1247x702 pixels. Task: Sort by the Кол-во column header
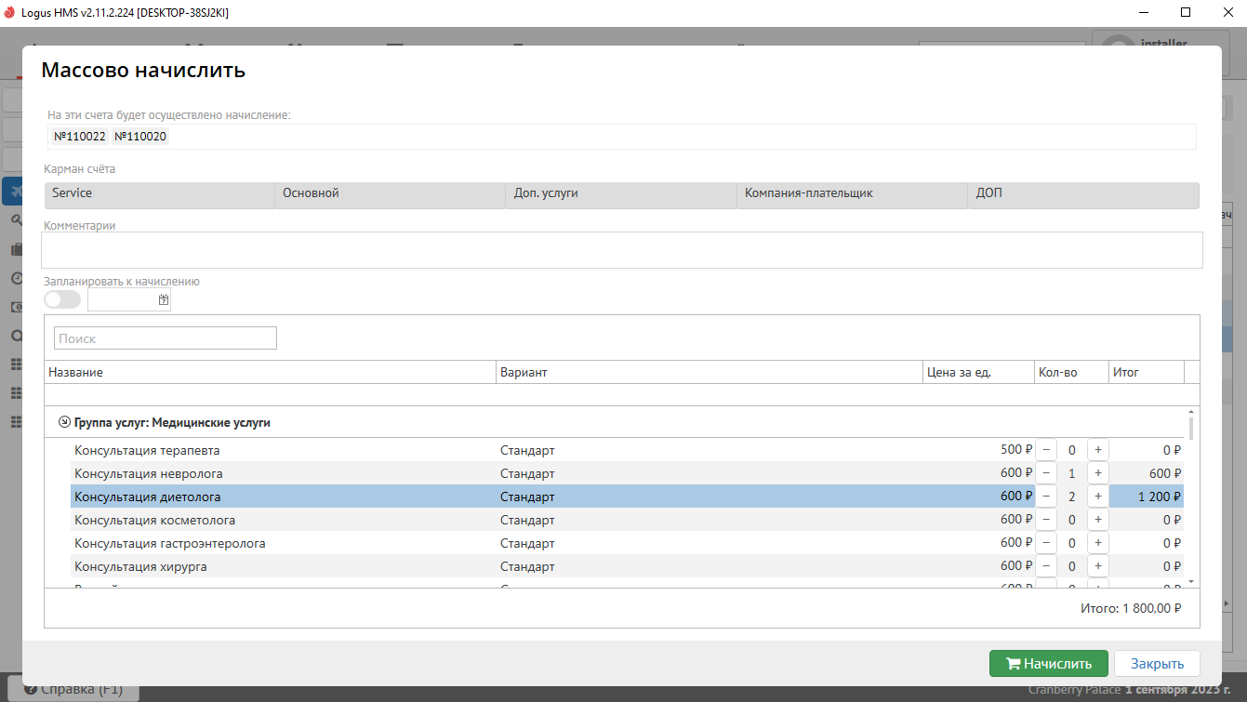coord(1071,372)
